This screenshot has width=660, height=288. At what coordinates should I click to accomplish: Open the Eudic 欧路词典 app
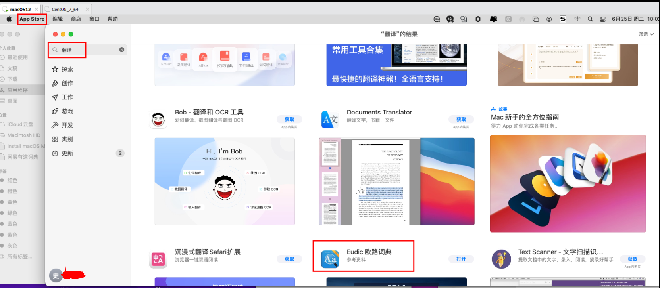pos(461,259)
